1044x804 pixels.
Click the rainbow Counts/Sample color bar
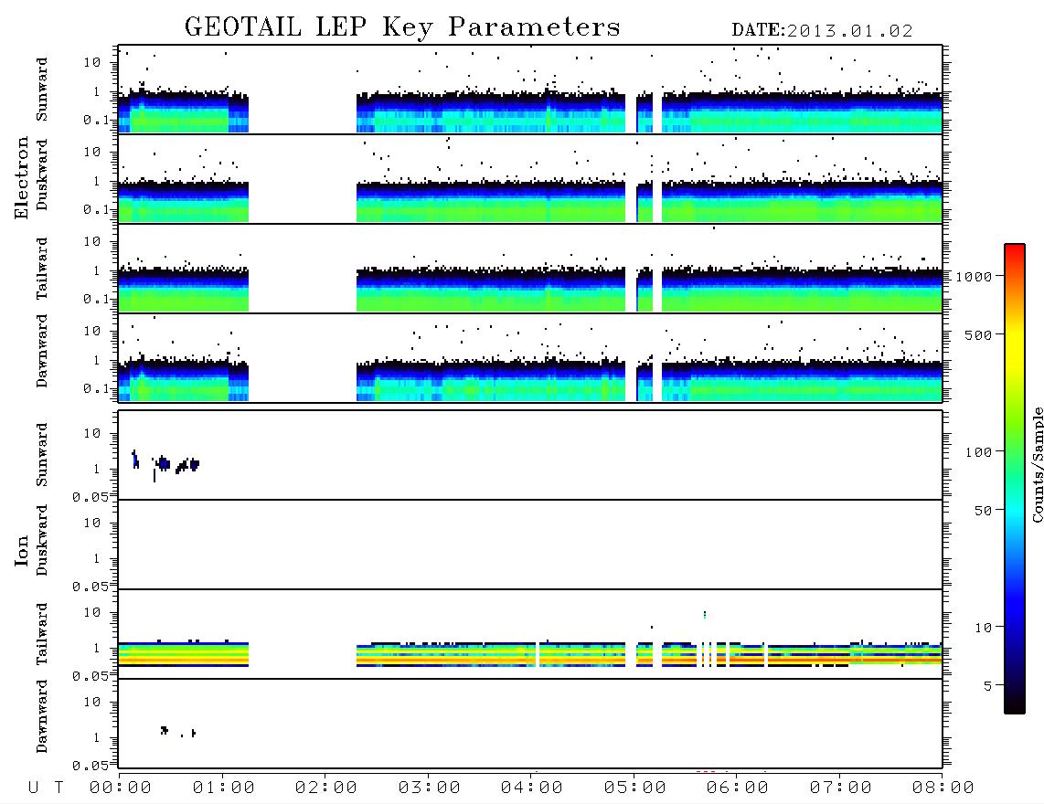click(1015, 480)
